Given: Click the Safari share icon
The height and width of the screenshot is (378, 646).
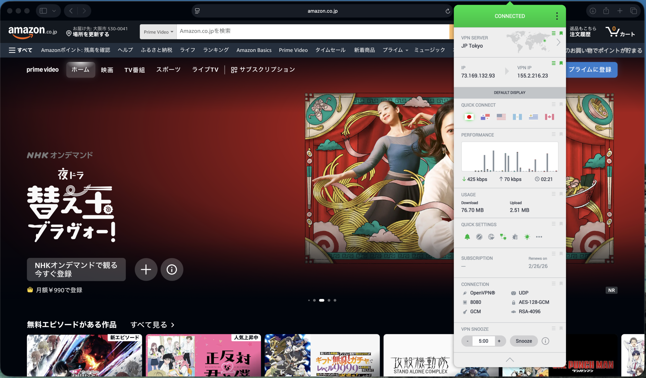Looking at the screenshot, I should [606, 11].
